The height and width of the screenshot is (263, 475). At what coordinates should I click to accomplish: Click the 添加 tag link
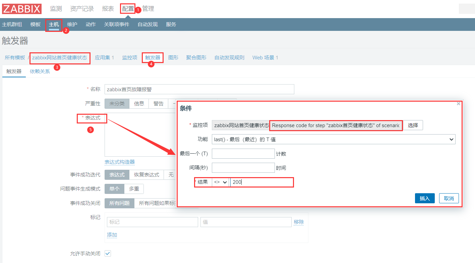[112, 235]
